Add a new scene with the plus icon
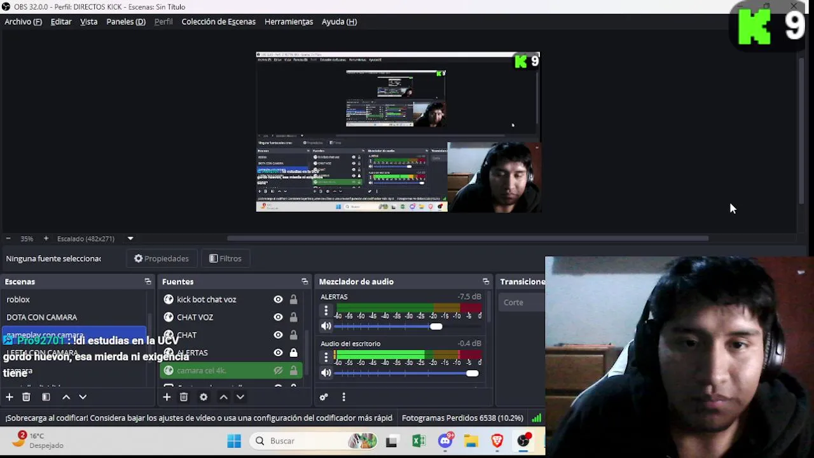 [x=10, y=397]
